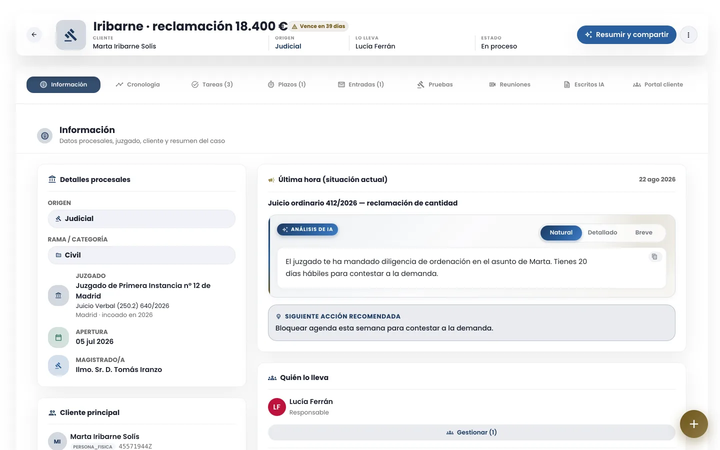
Task: Go to the Pruebas tab
Action: [435, 84]
